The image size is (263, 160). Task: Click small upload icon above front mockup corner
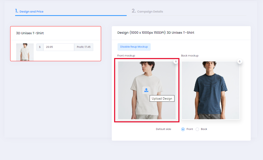coord(176,61)
